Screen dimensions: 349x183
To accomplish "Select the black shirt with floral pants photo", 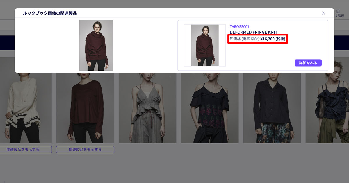I will 272,108.
